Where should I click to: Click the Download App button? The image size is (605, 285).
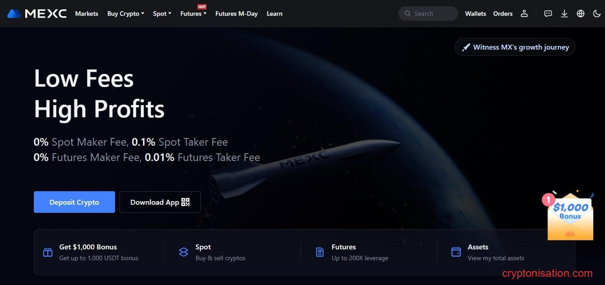pos(160,202)
